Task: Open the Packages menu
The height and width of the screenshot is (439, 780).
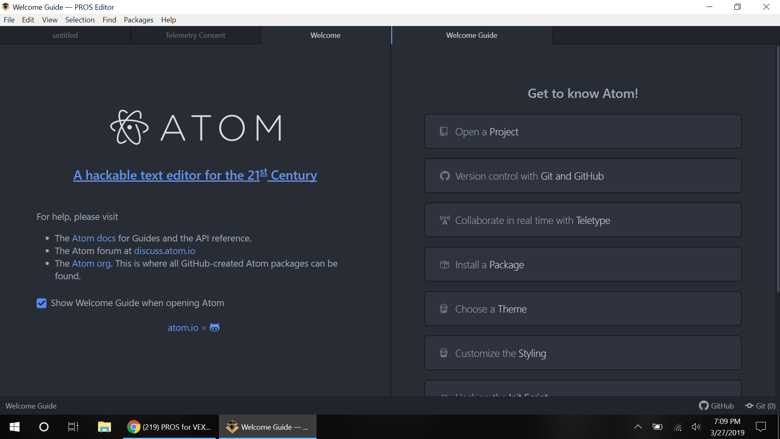Action: point(138,20)
